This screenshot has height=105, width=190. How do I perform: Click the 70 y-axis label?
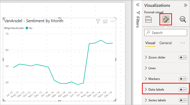[x=7, y=34]
